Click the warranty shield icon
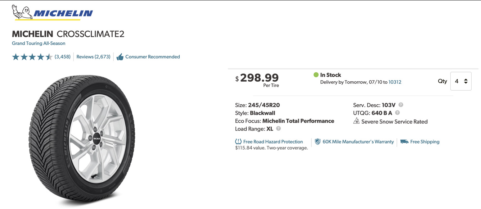This screenshot has width=481, height=209. tap(318, 142)
